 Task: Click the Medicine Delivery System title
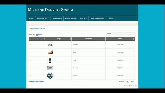tap(51, 10)
